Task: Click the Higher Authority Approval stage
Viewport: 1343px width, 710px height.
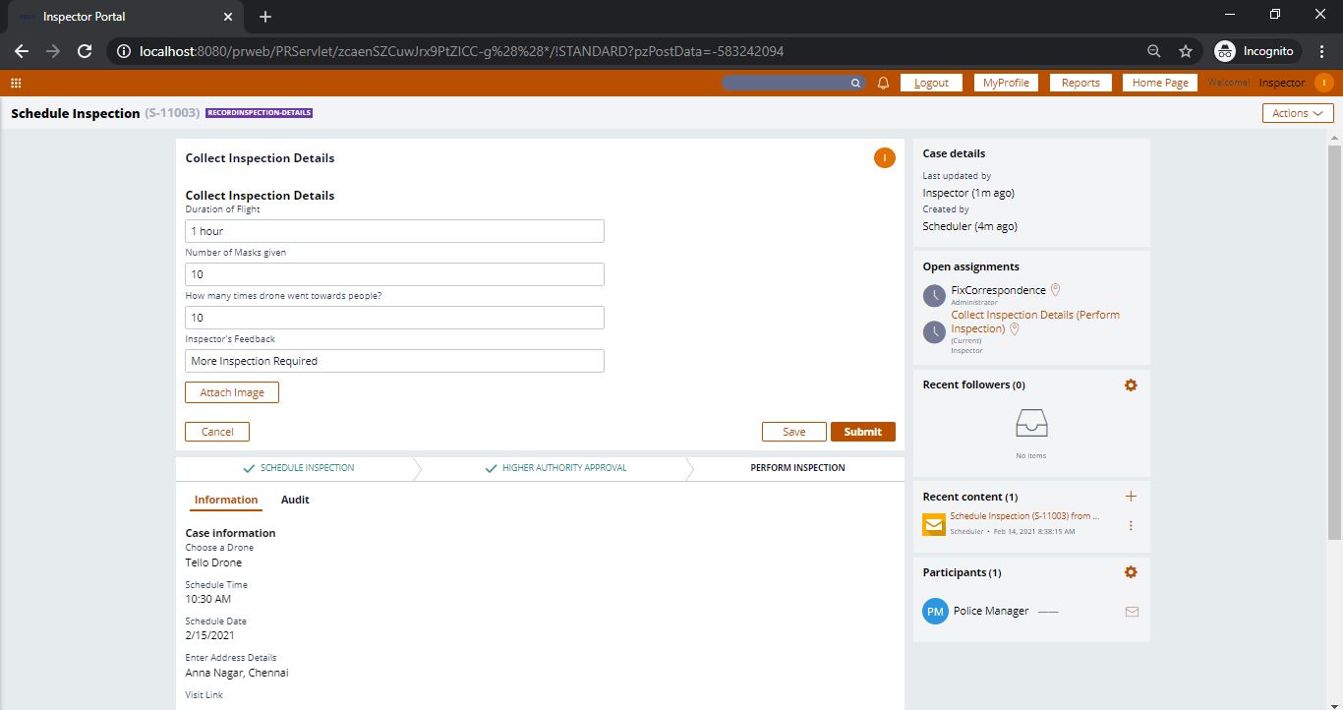Action: [x=555, y=468]
